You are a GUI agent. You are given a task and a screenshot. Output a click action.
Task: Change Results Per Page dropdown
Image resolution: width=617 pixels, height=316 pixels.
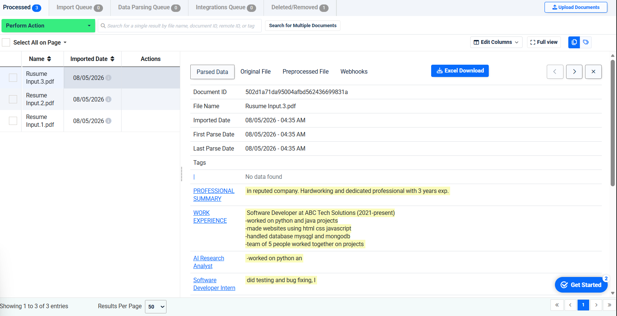coord(156,307)
